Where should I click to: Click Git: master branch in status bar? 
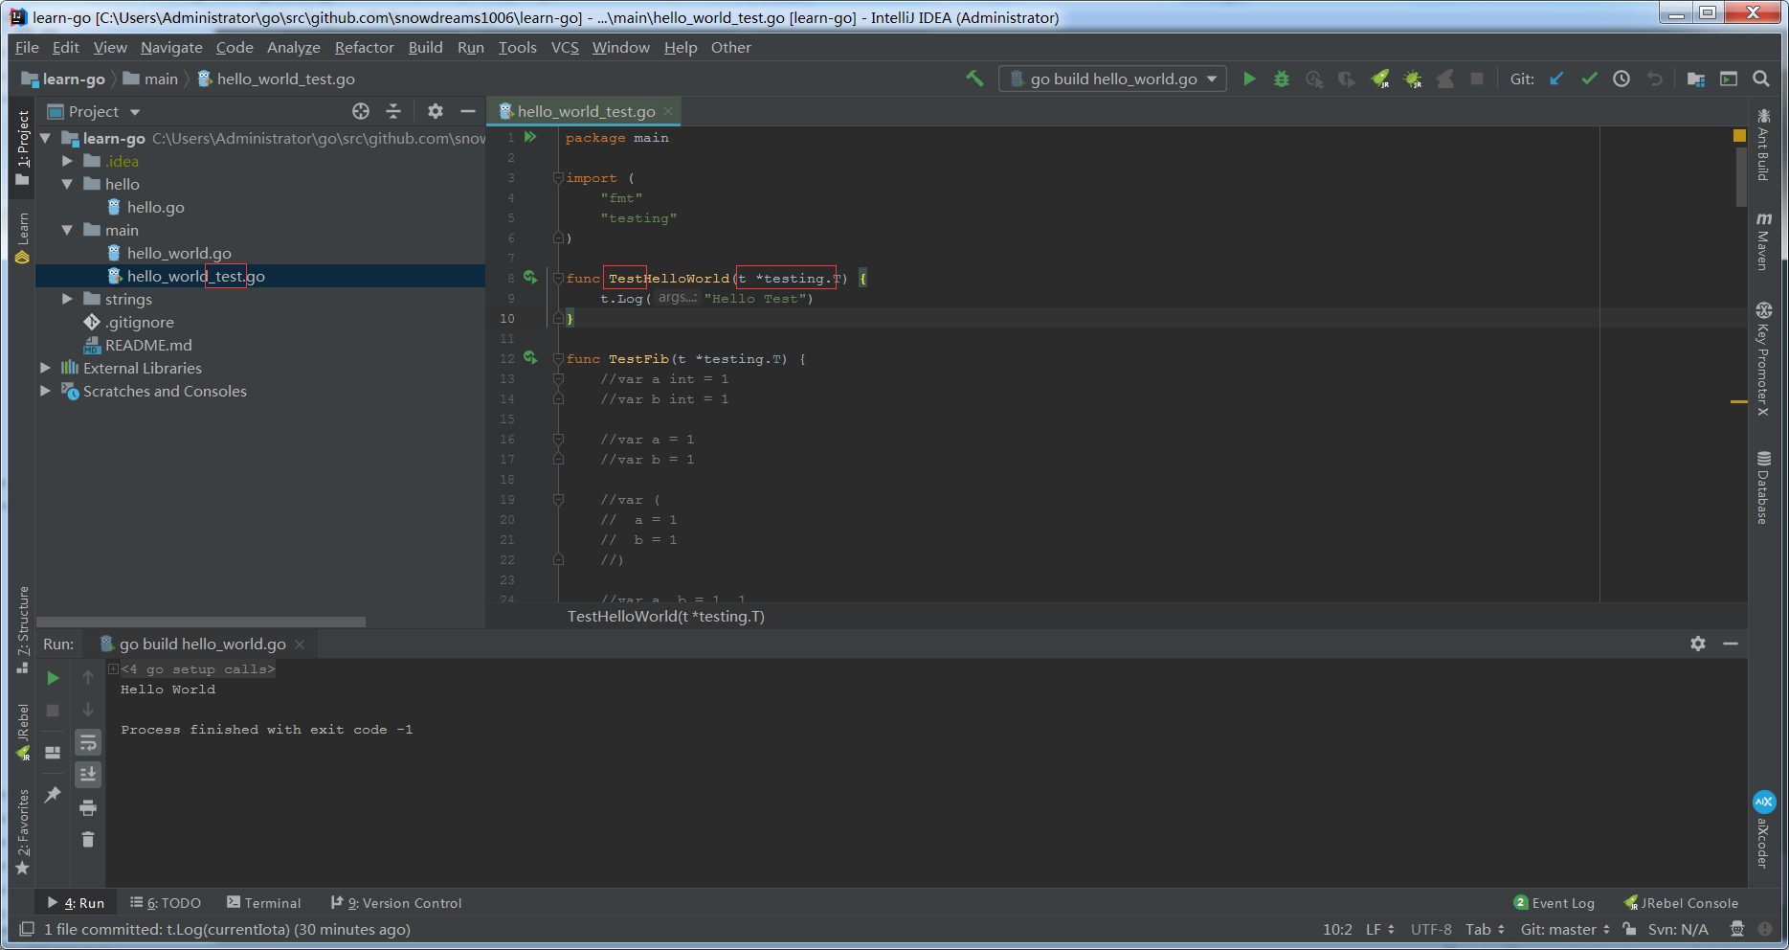coord(1564,929)
